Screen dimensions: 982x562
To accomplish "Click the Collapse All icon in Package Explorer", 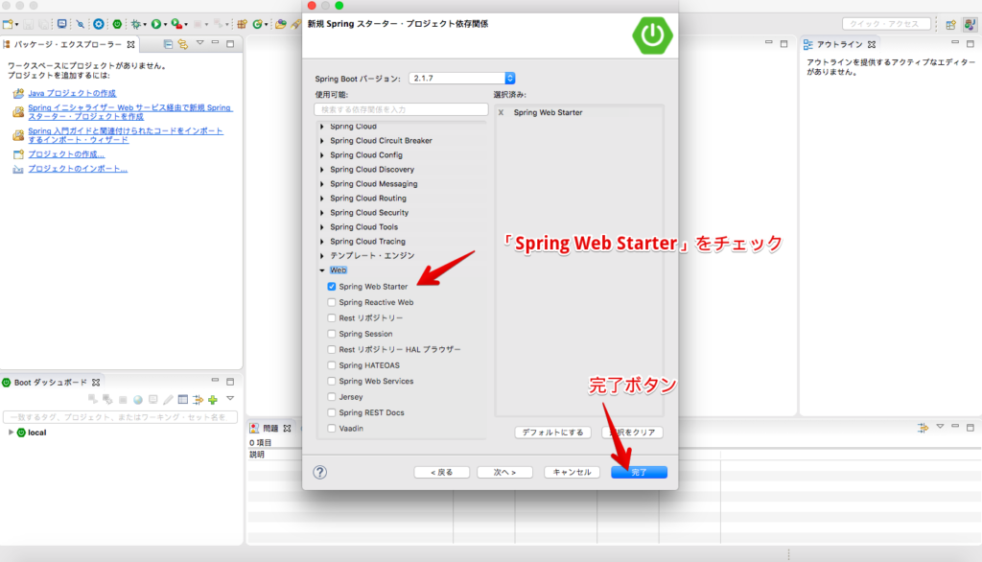I will (x=169, y=44).
